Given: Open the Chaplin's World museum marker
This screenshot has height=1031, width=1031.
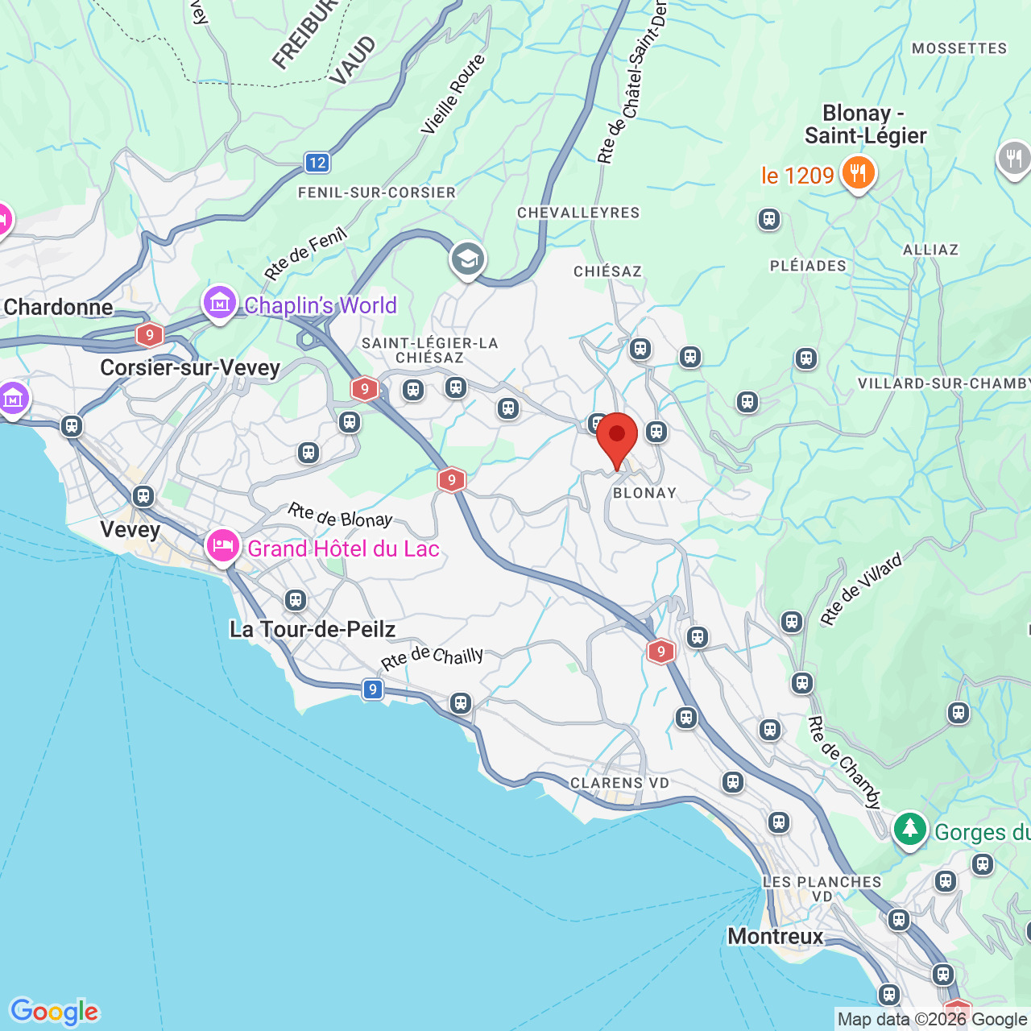Looking at the screenshot, I should [220, 304].
